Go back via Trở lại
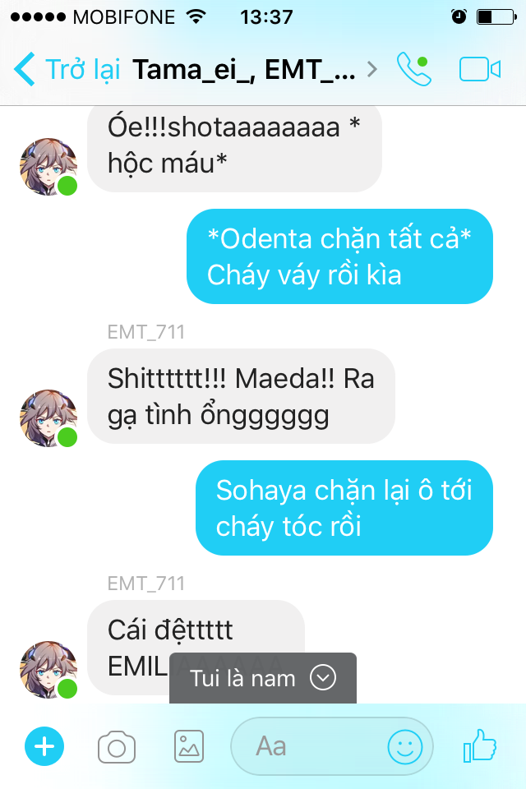 coord(82,69)
